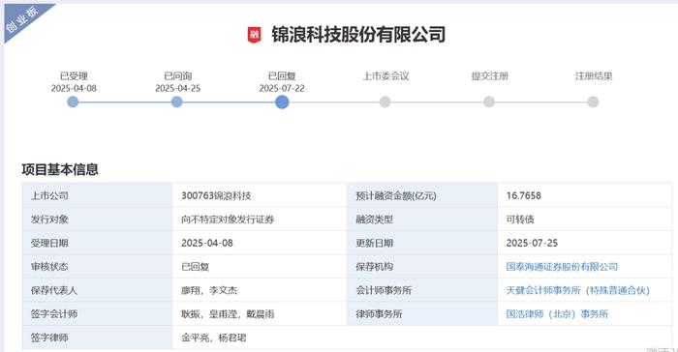The width and height of the screenshot is (678, 352).
Task: Click the 项目基本信息 section heading
Action: (60, 169)
